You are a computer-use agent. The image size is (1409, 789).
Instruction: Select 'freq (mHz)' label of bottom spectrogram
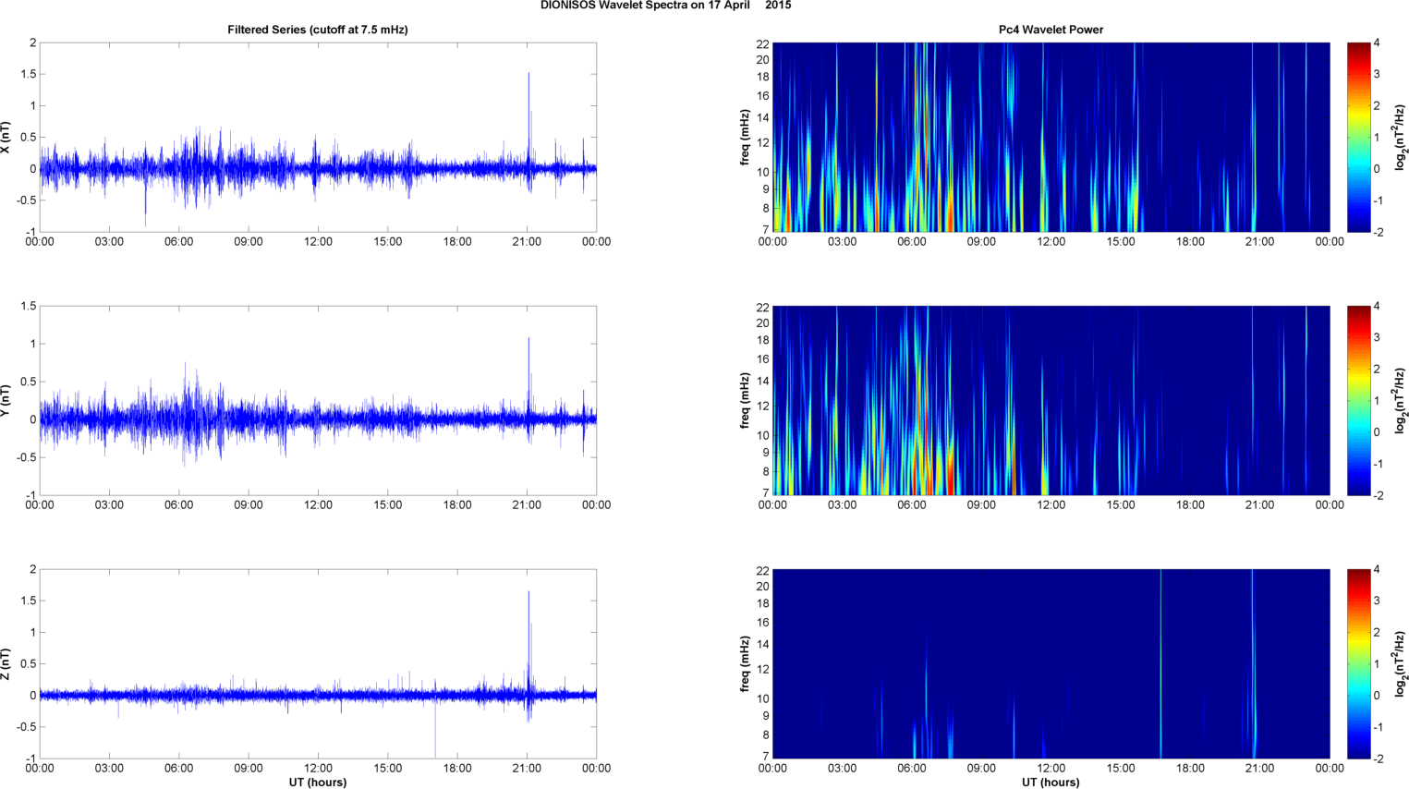tap(745, 663)
